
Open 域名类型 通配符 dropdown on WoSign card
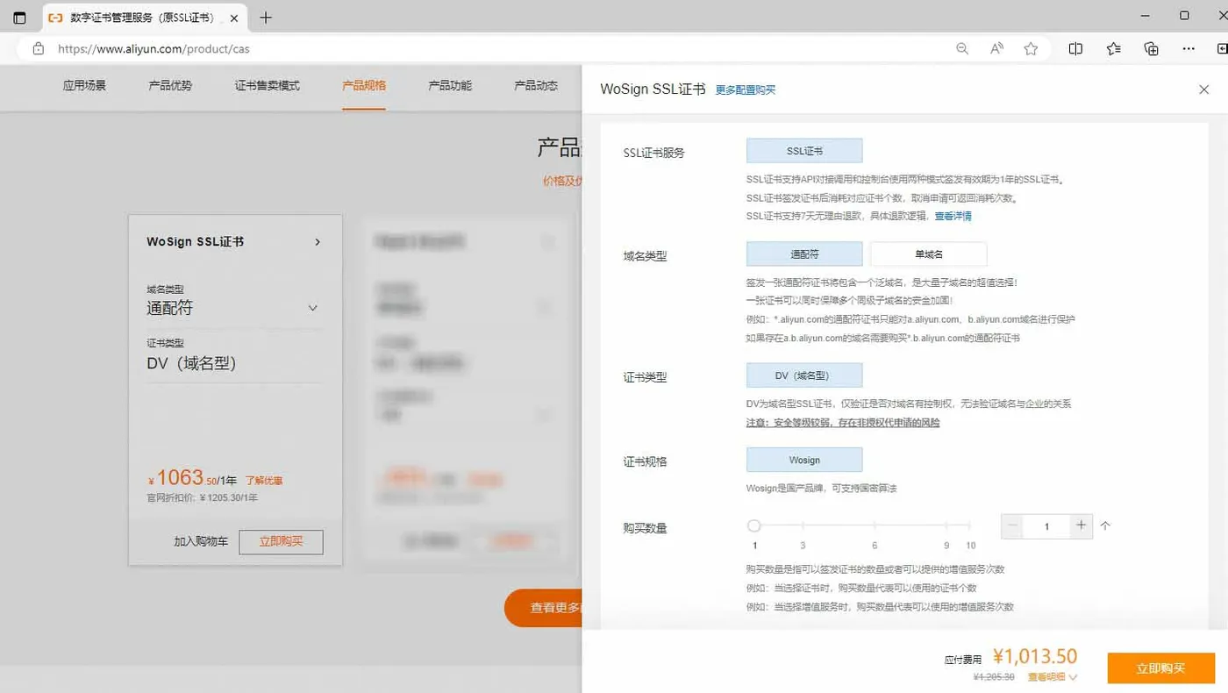tap(233, 308)
